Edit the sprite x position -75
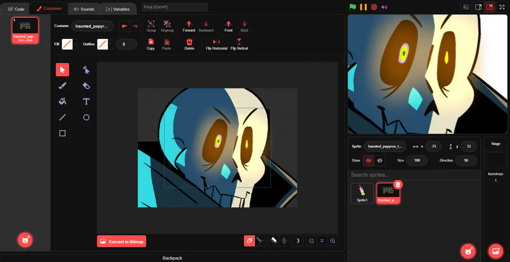The height and width of the screenshot is (262, 510). tap(433, 147)
